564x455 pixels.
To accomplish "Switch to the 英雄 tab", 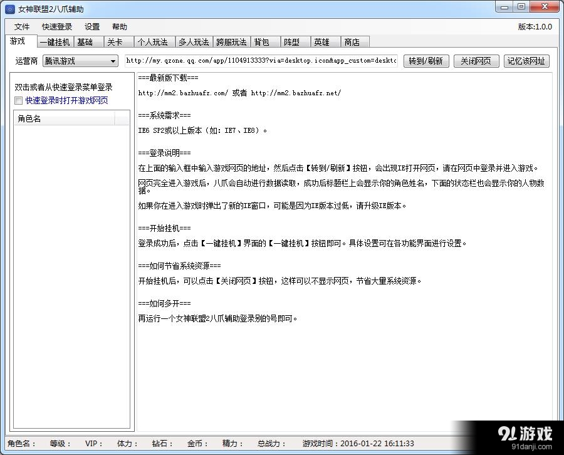I will click(325, 42).
